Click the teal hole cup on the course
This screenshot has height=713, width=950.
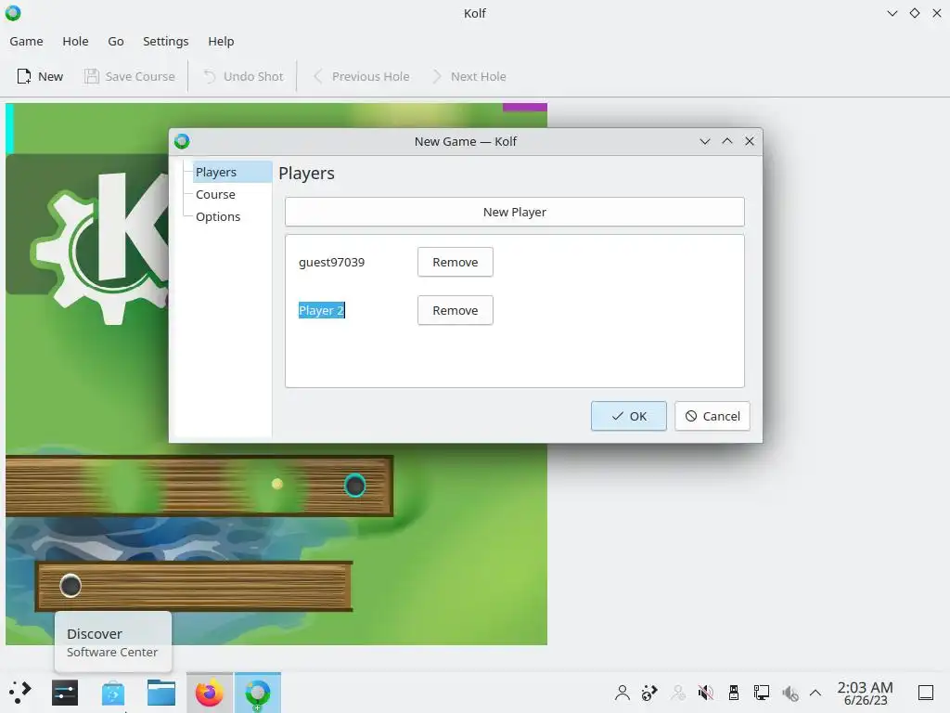354,485
